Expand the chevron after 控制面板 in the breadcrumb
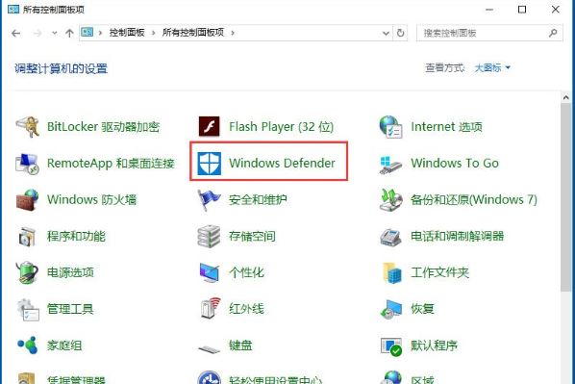 [x=153, y=33]
